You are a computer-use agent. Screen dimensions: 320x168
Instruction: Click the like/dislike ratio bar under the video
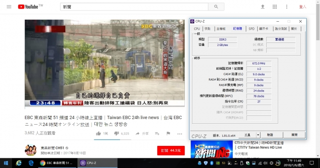click(x=112, y=140)
